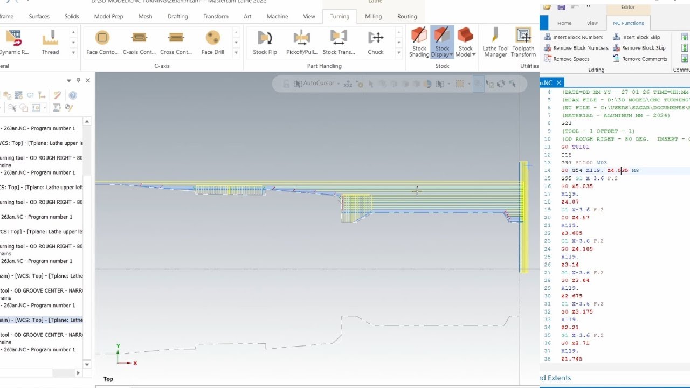Expand the Part Handling gallery arrow
Viewport: 690px width, 388px height.
tap(398, 52)
